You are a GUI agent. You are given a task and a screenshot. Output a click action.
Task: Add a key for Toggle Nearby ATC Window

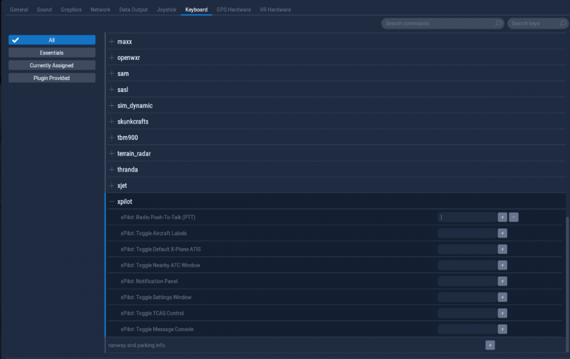pyautogui.click(x=502, y=265)
